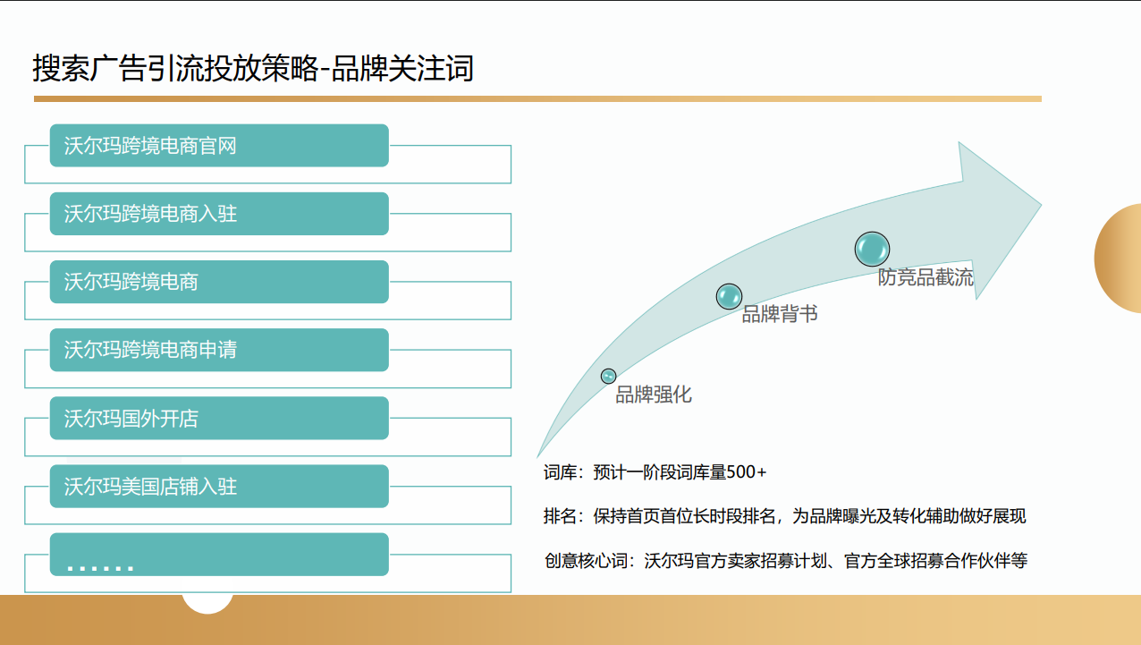Select the 沃尔玛跨境电商入驻 keyword box
This screenshot has height=645, width=1141.
[219, 214]
